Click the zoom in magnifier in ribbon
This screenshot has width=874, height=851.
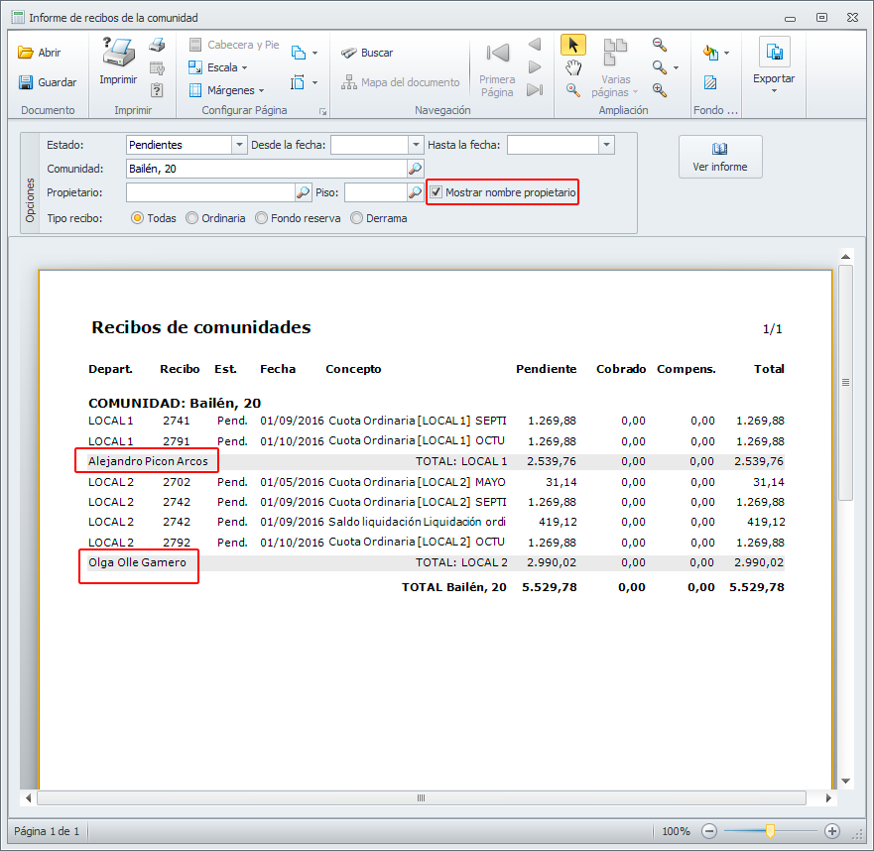659,90
